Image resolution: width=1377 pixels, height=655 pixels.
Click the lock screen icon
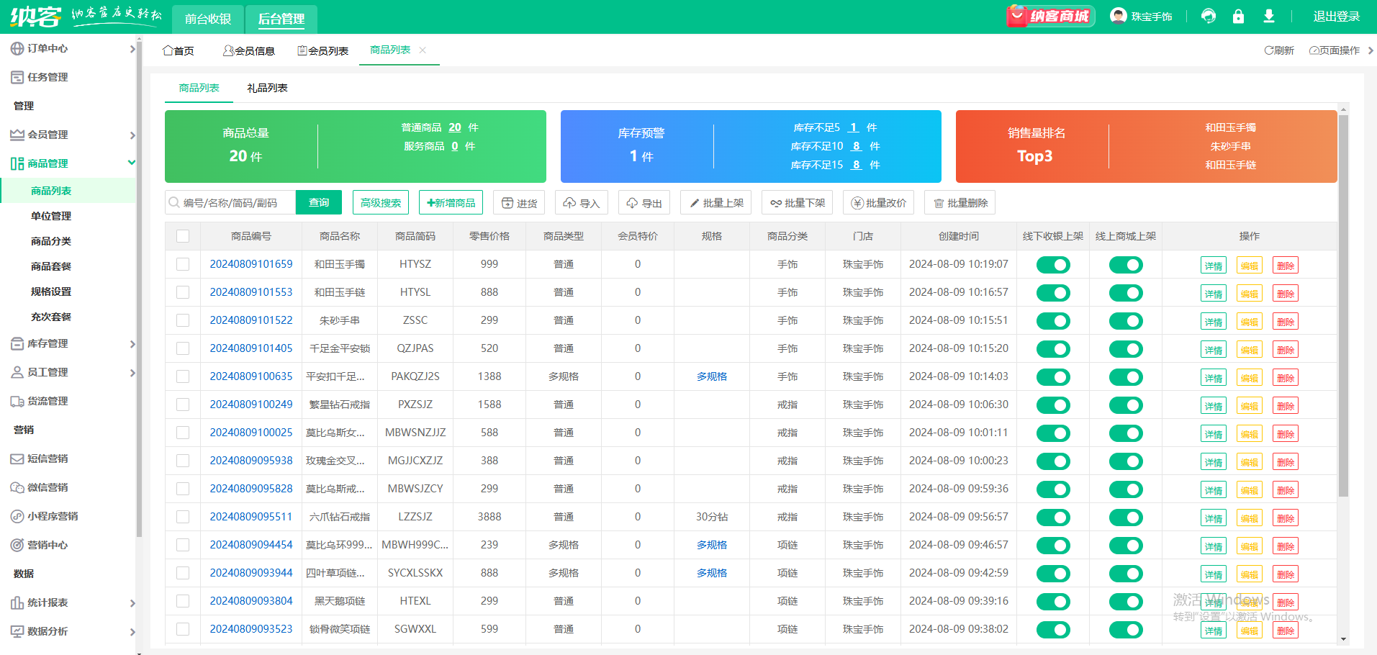point(1238,16)
